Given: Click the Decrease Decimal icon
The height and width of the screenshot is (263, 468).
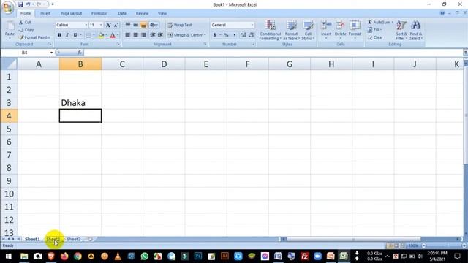Looking at the screenshot, I should (251, 35).
